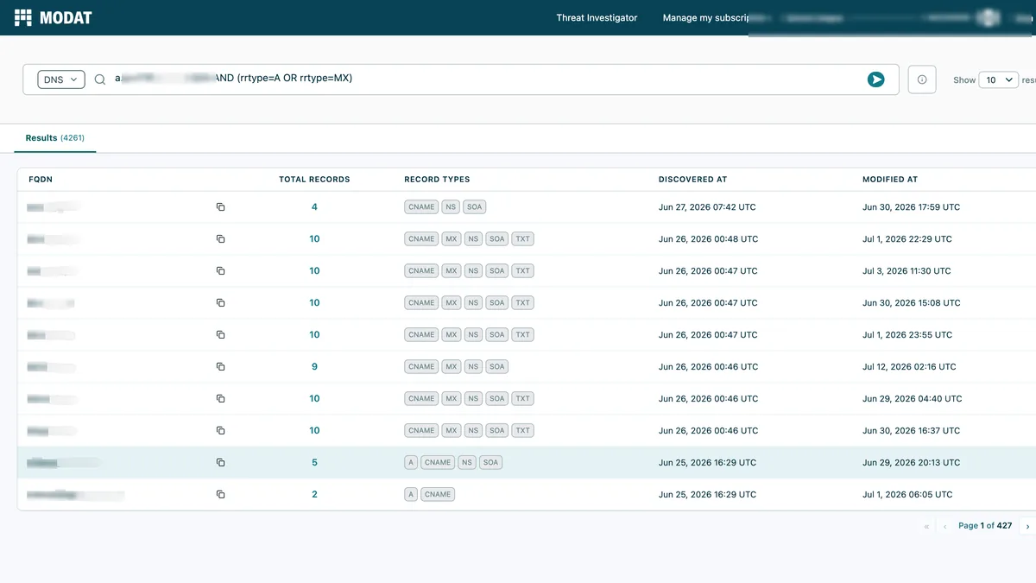Open Threat Investigator menu
1036x583 pixels.
click(597, 17)
